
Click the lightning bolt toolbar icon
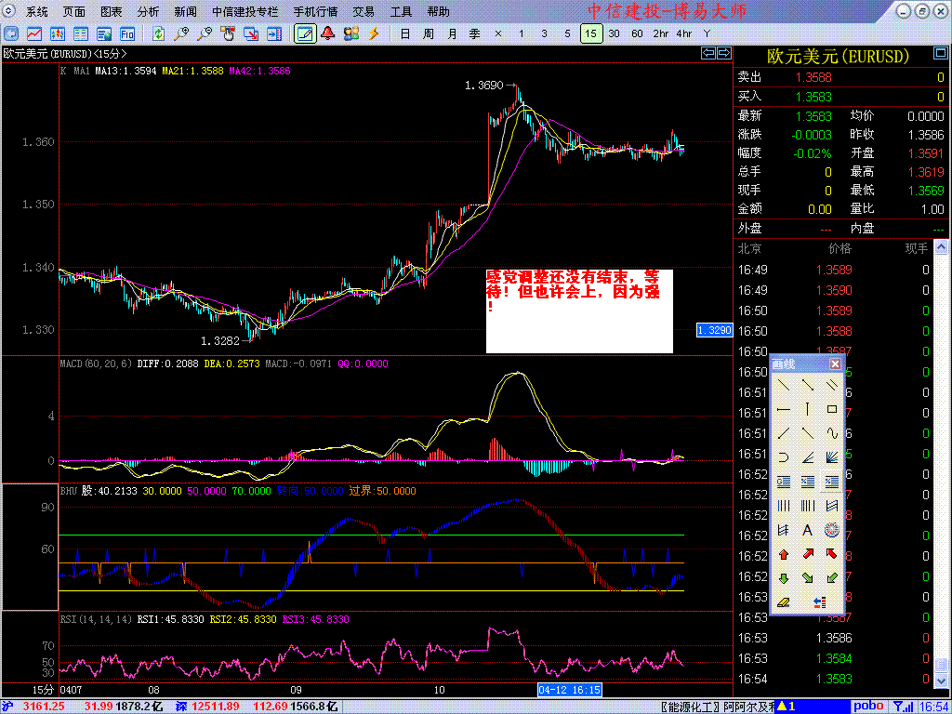[x=374, y=33]
